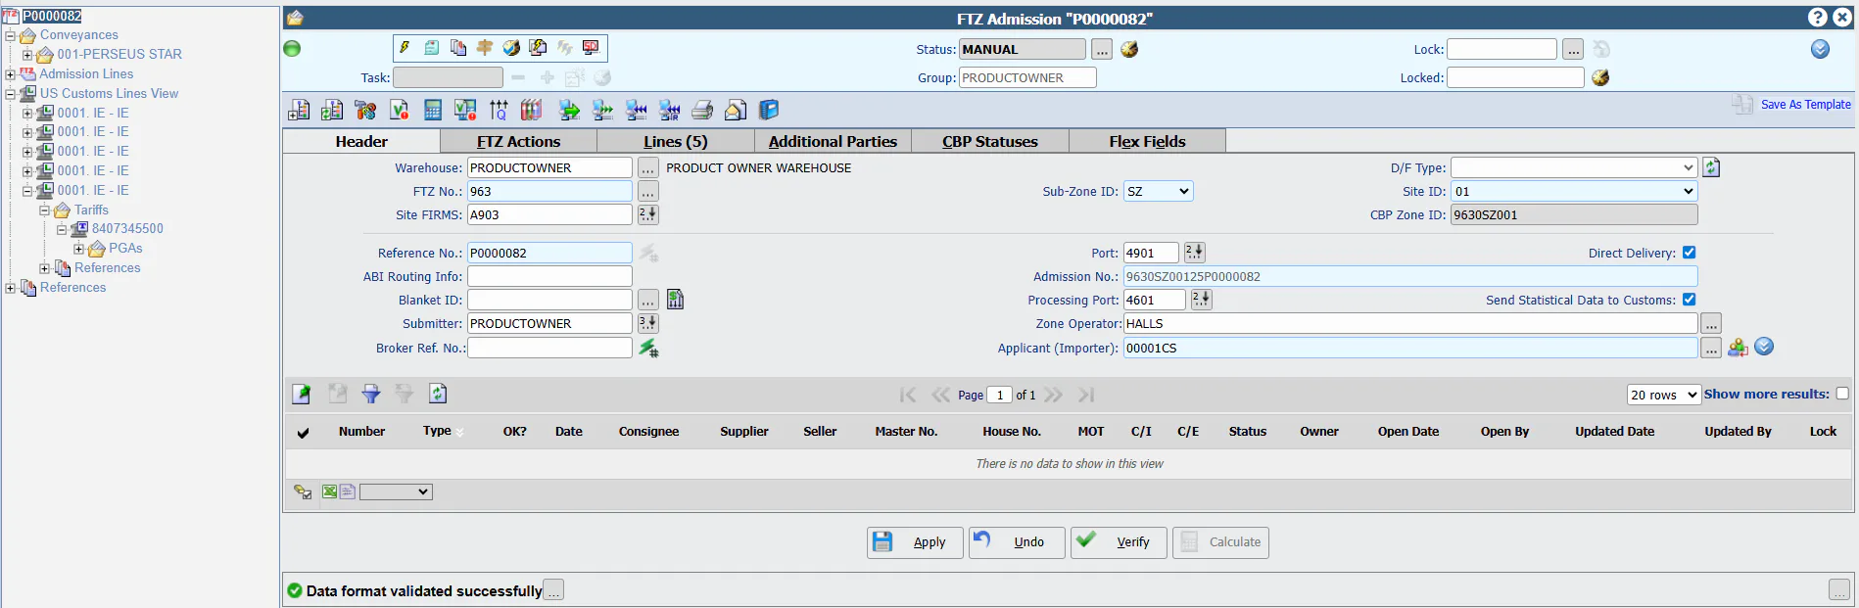This screenshot has width=1859, height=608.
Task: Click the refresh icon beside D/F Type
Action: (1711, 167)
